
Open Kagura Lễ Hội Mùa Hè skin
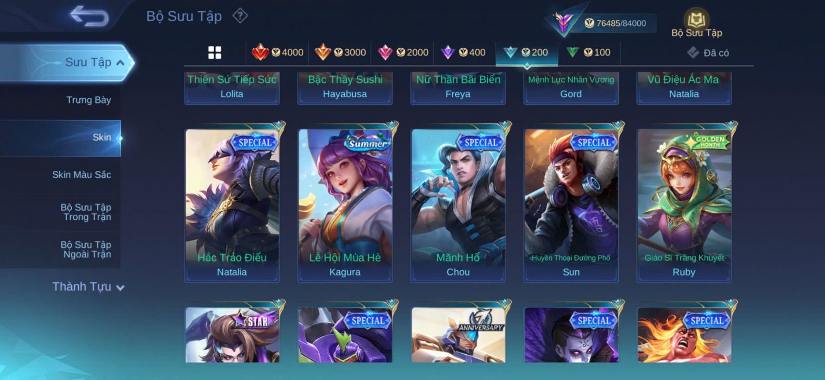click(345, 205)
